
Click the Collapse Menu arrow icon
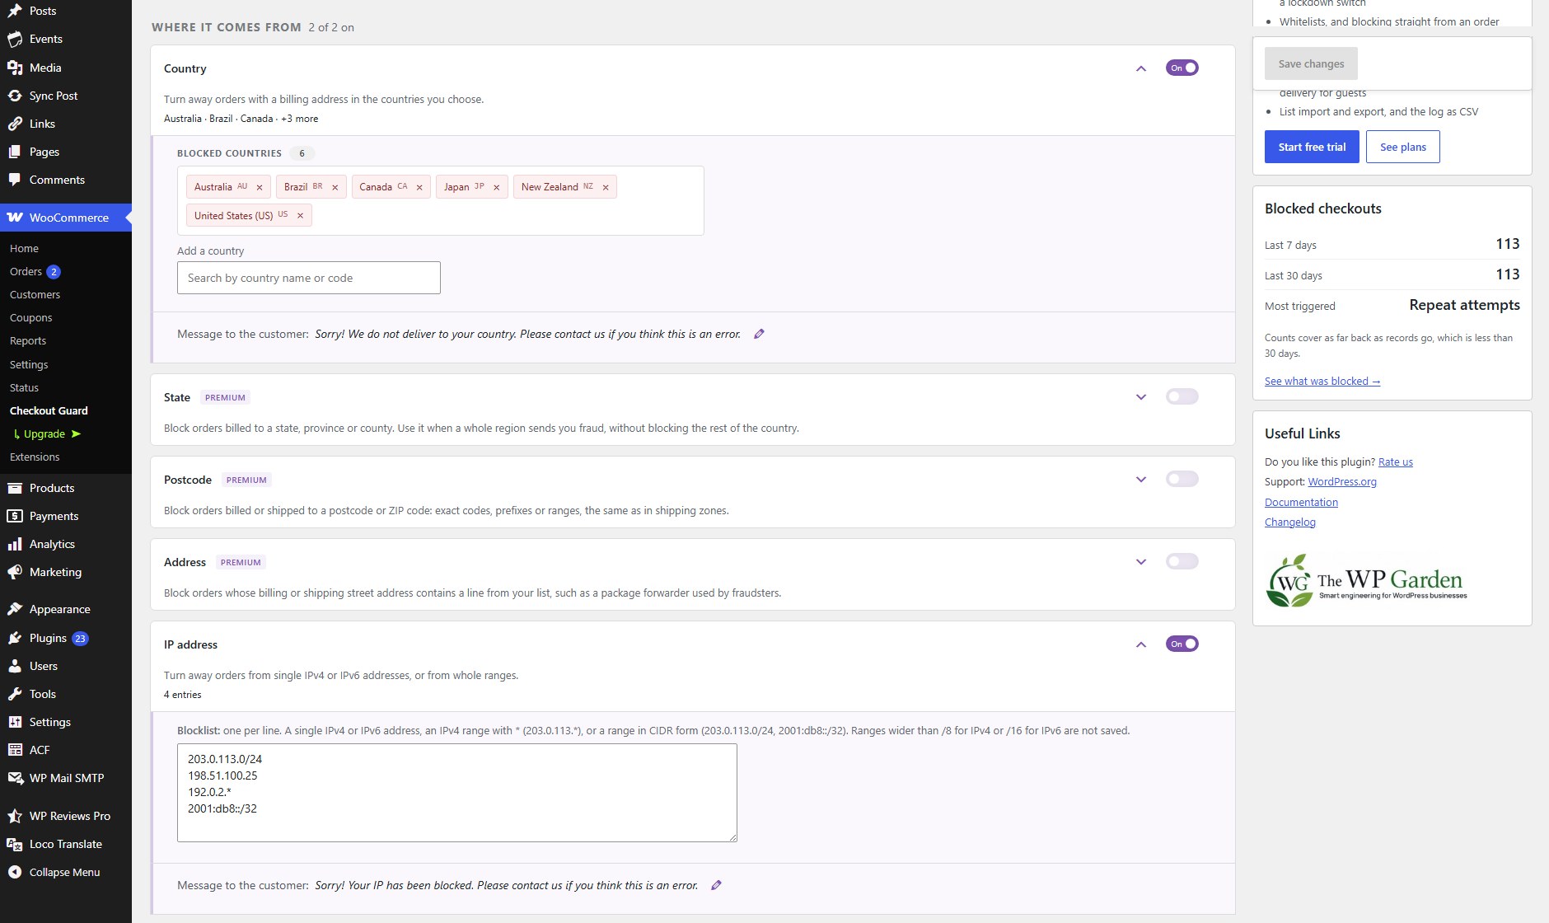click(x=15, y=872)
